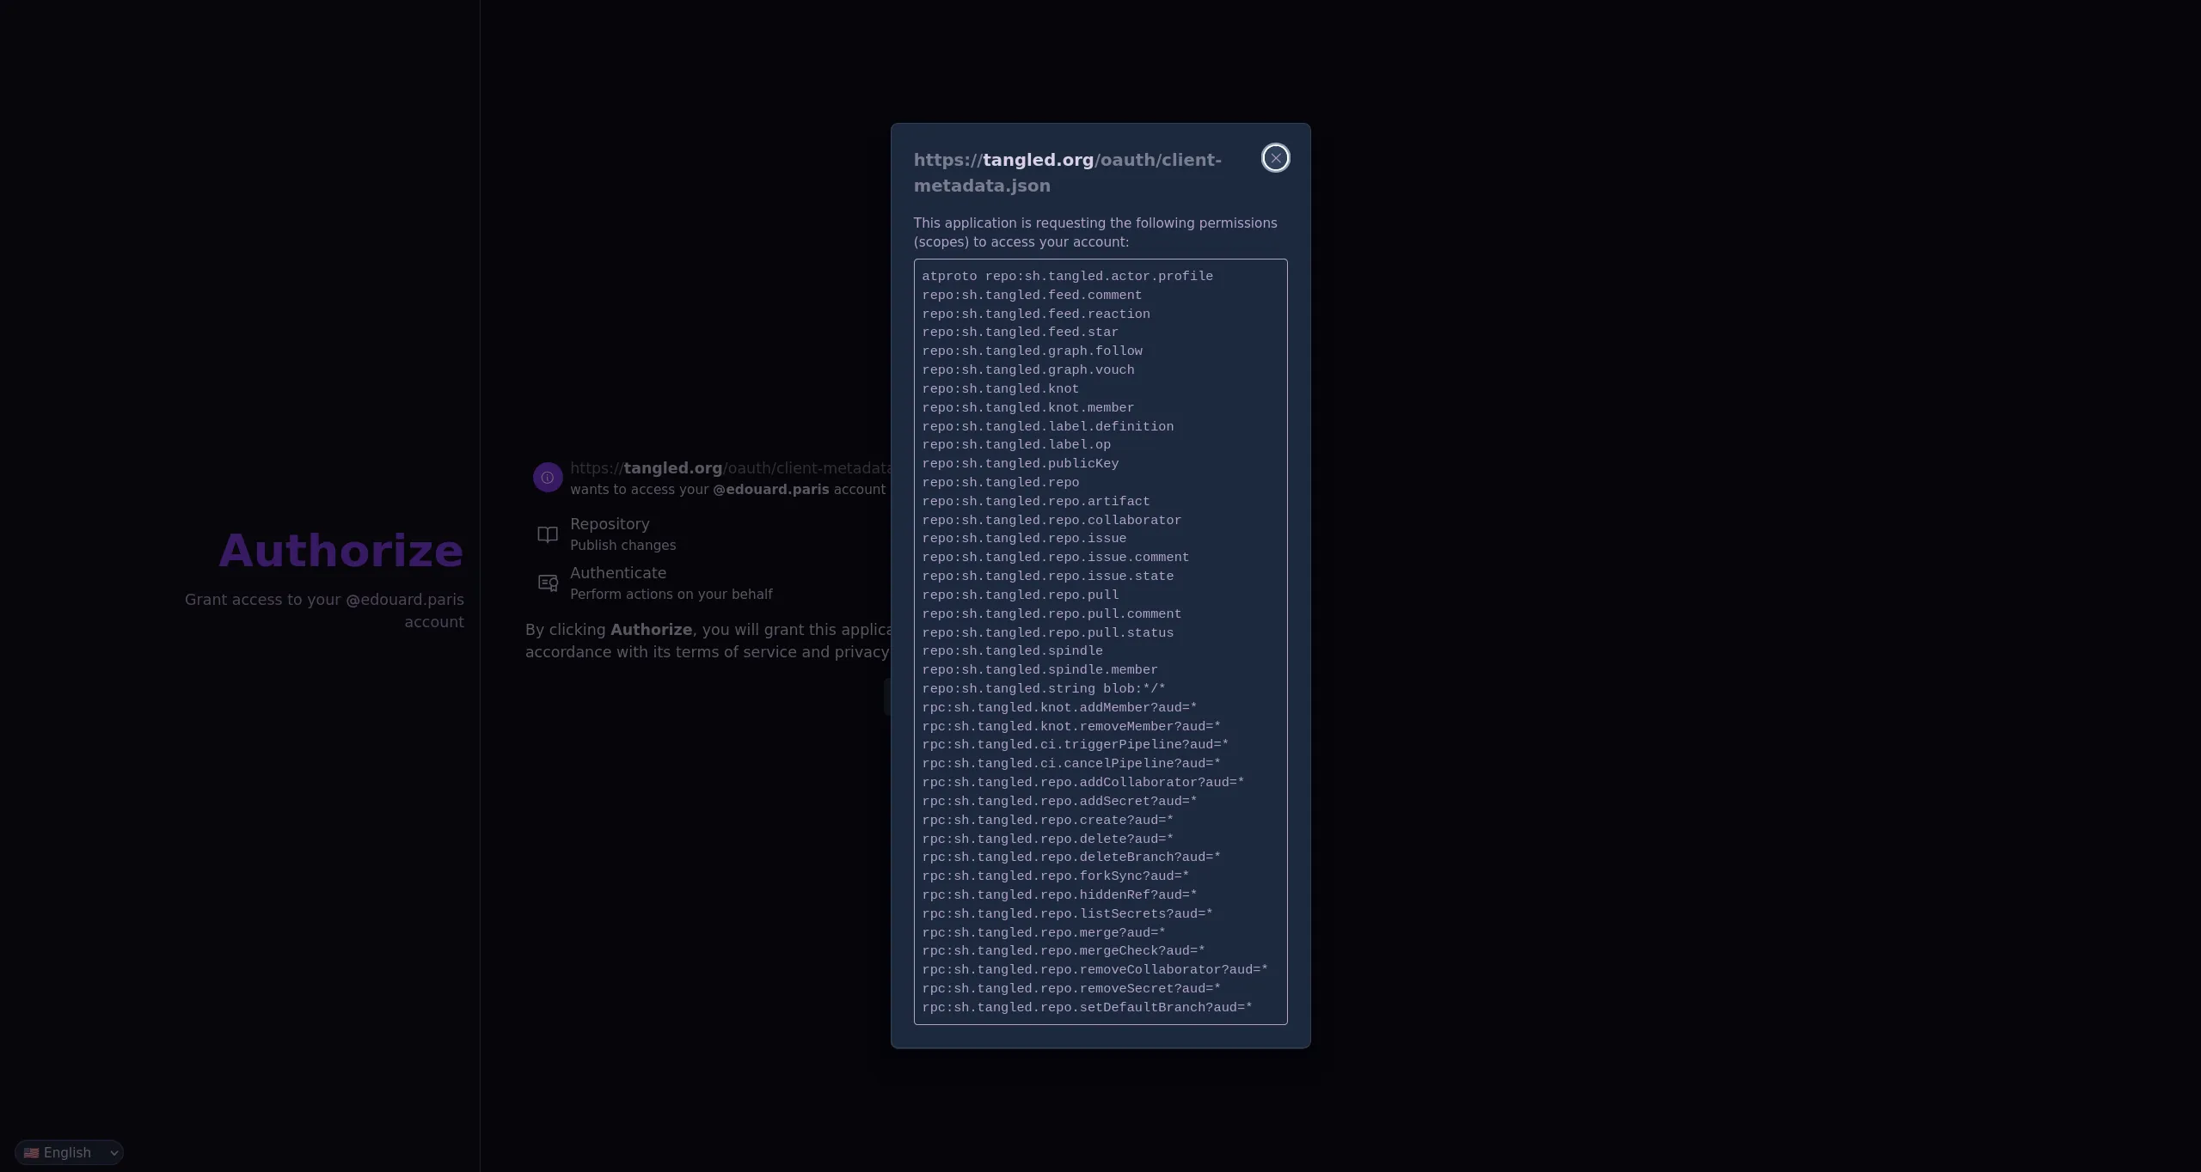
Task: Click the repo:sh.tangled.string blob line
Action: (1044, 688)
